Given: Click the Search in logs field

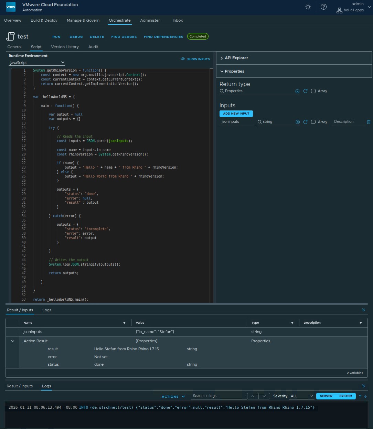Looking at the screenshot, I should coord(219,396).
